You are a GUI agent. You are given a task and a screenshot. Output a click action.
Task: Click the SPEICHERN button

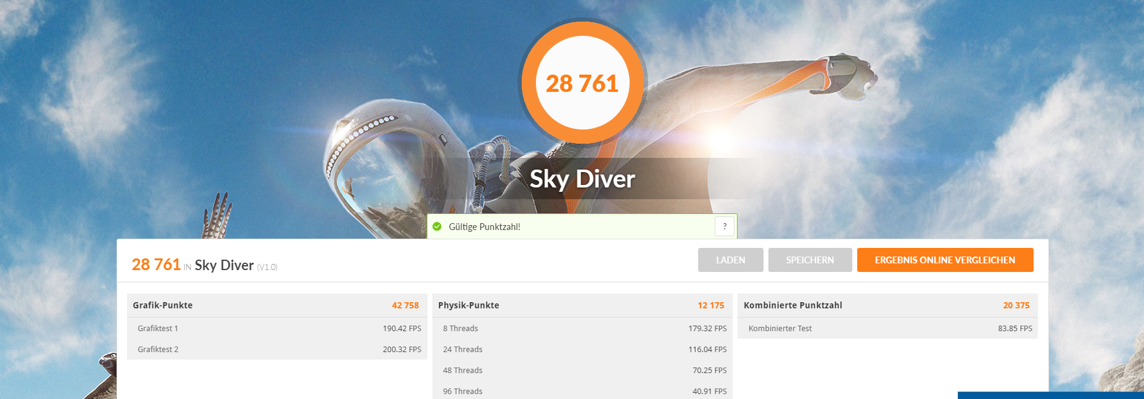click(810, 260)
